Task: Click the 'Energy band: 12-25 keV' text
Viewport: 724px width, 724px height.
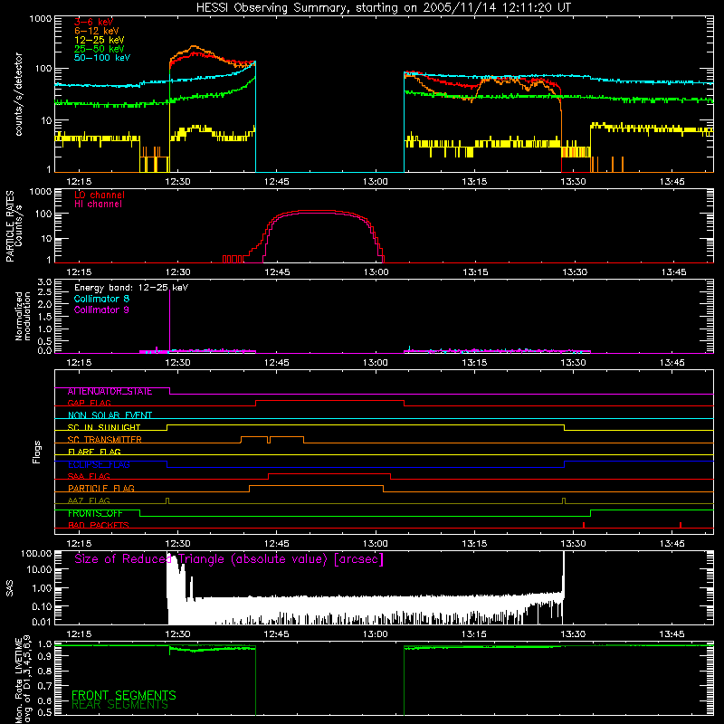Action: [131, 288]
